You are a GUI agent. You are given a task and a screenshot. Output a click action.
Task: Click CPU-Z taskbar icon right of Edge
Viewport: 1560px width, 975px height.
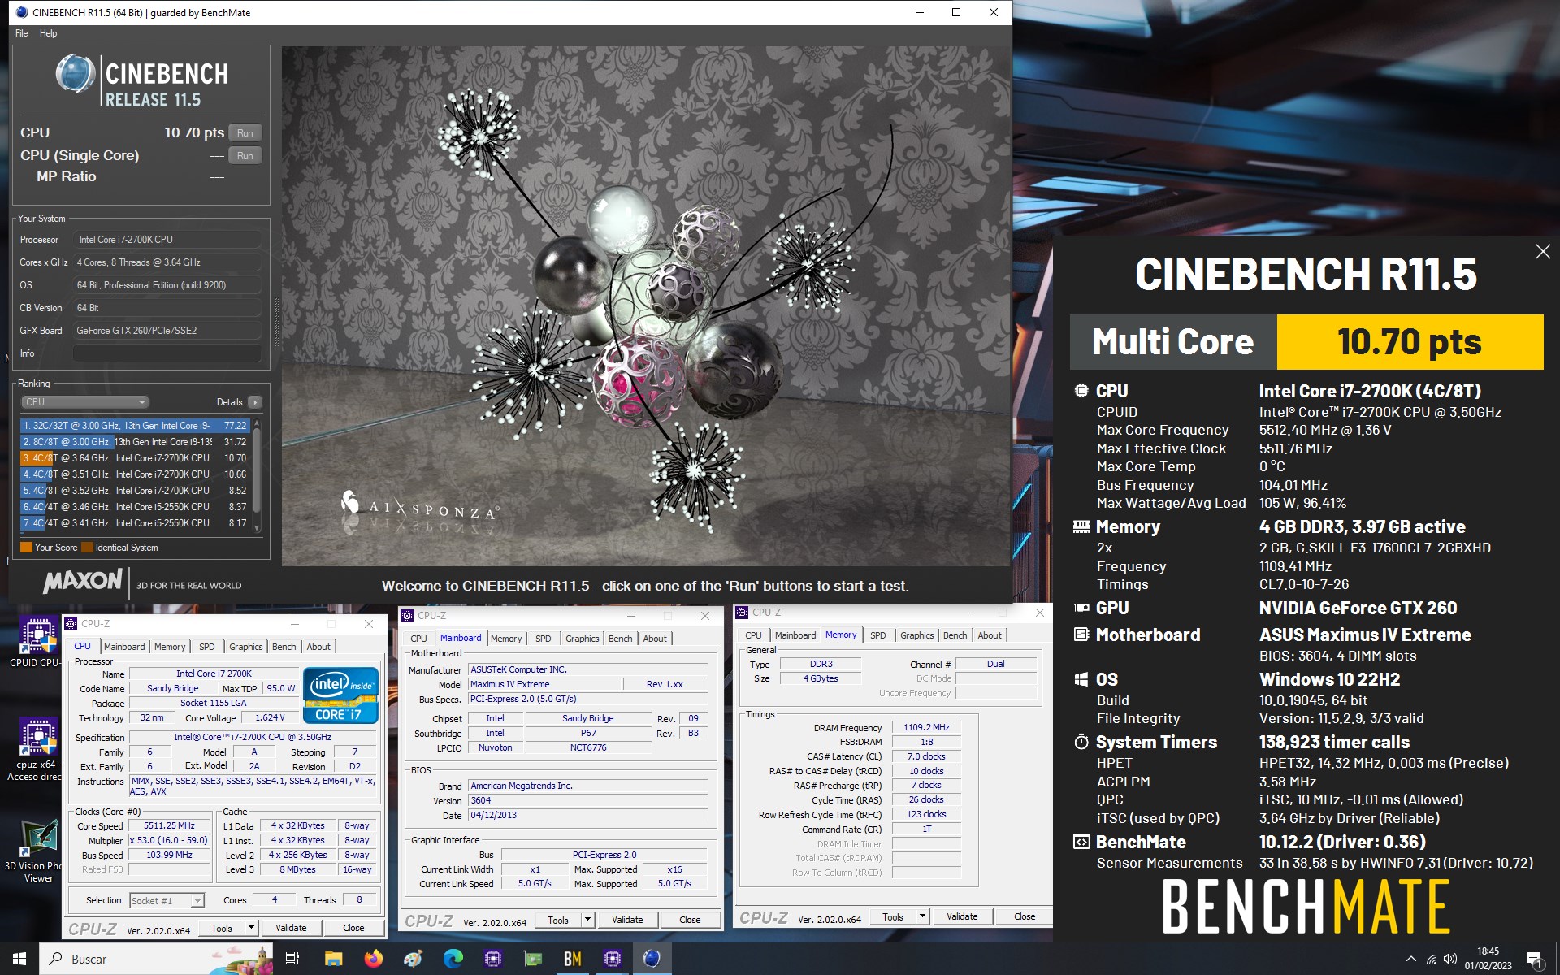tap(492, 959)
